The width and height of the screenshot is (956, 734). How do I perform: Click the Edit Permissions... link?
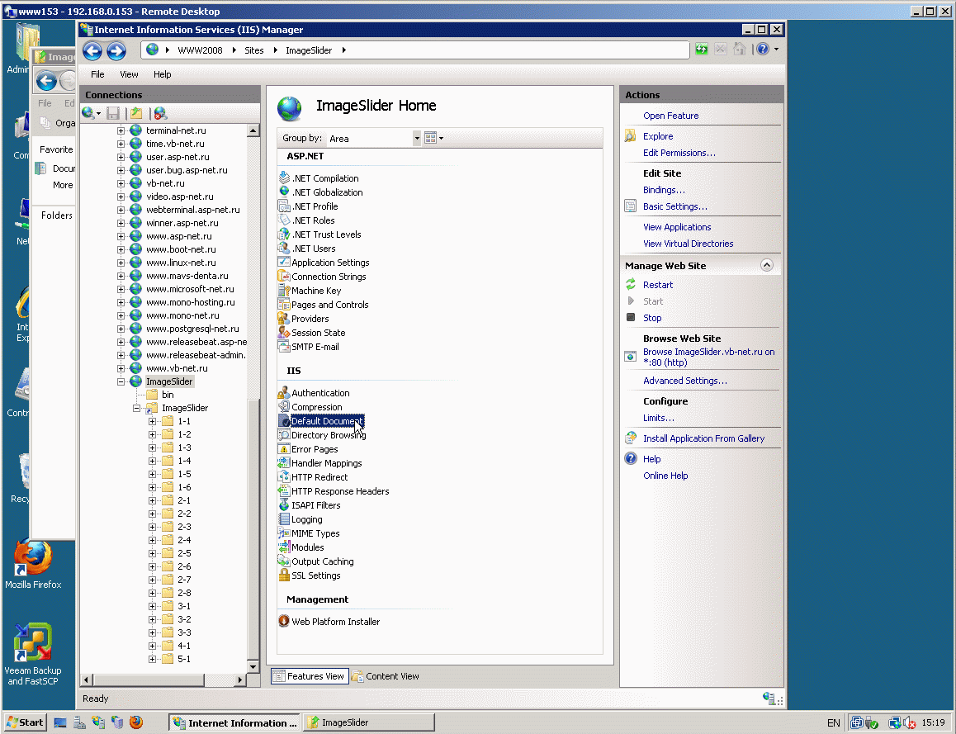click(679, 153)
